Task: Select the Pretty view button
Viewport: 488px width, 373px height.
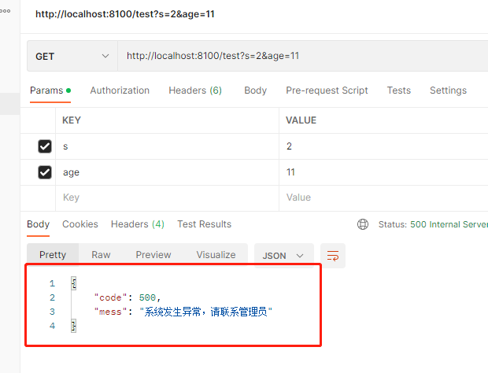Action: pyautogui.click(x=53, y=255)
